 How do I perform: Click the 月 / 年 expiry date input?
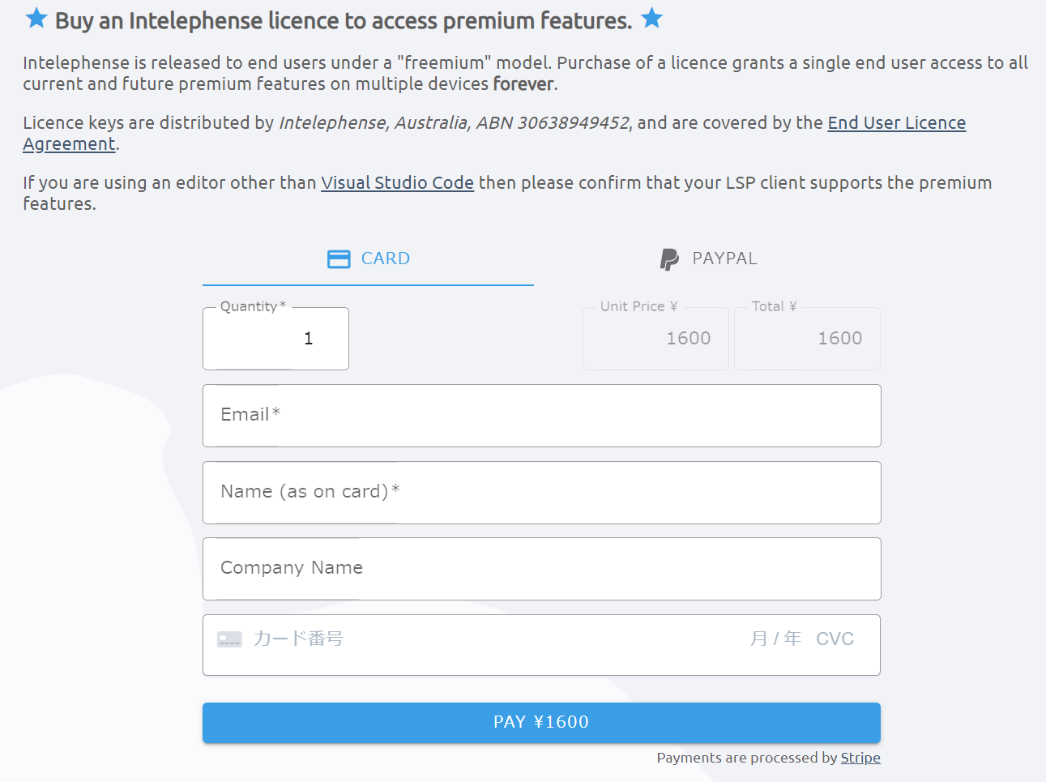775,639
